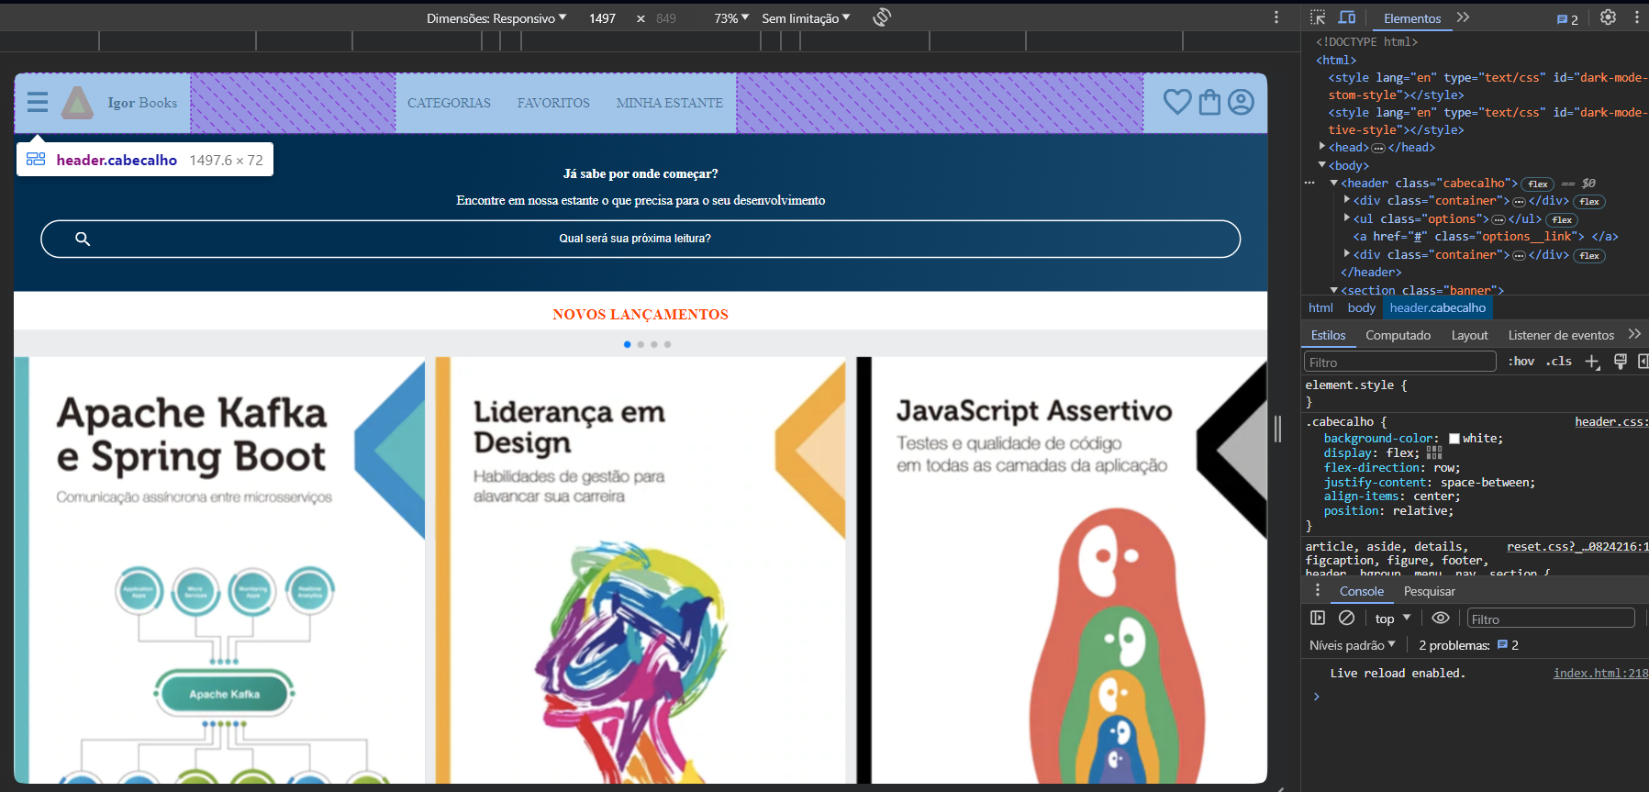1649x792 pixels.
Task: Add a new style rule with plus icon
Action: point(1592,362)
